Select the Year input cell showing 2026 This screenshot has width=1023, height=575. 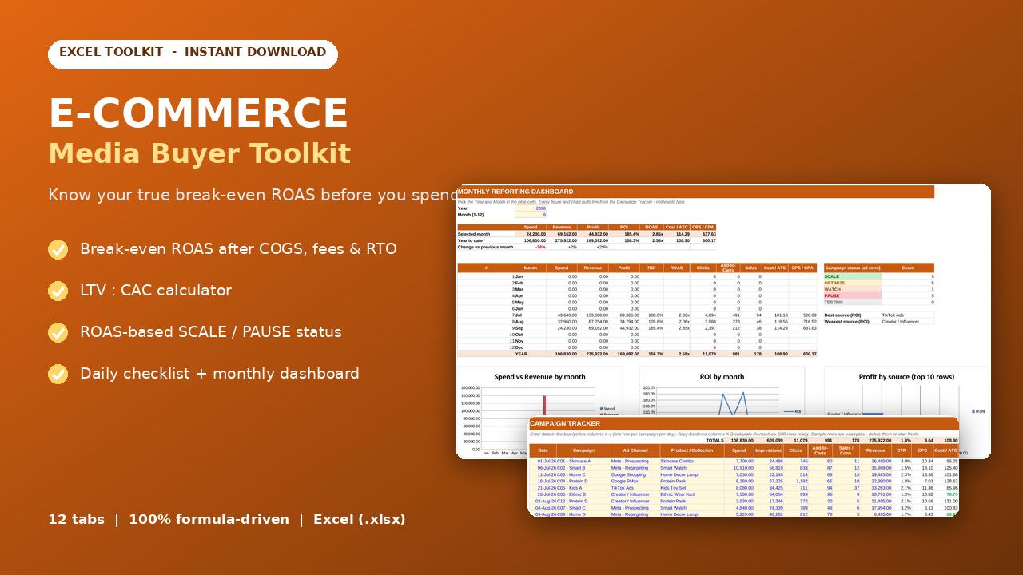531,208
